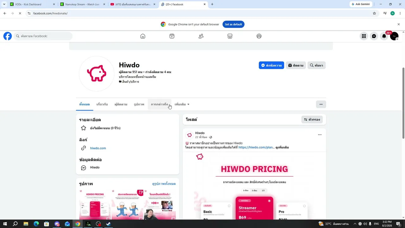Open File Explorer from the taskbar

coord(26,224)
